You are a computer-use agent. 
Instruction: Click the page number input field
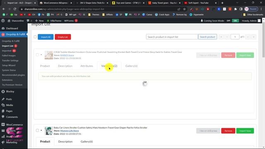point(235,37)
